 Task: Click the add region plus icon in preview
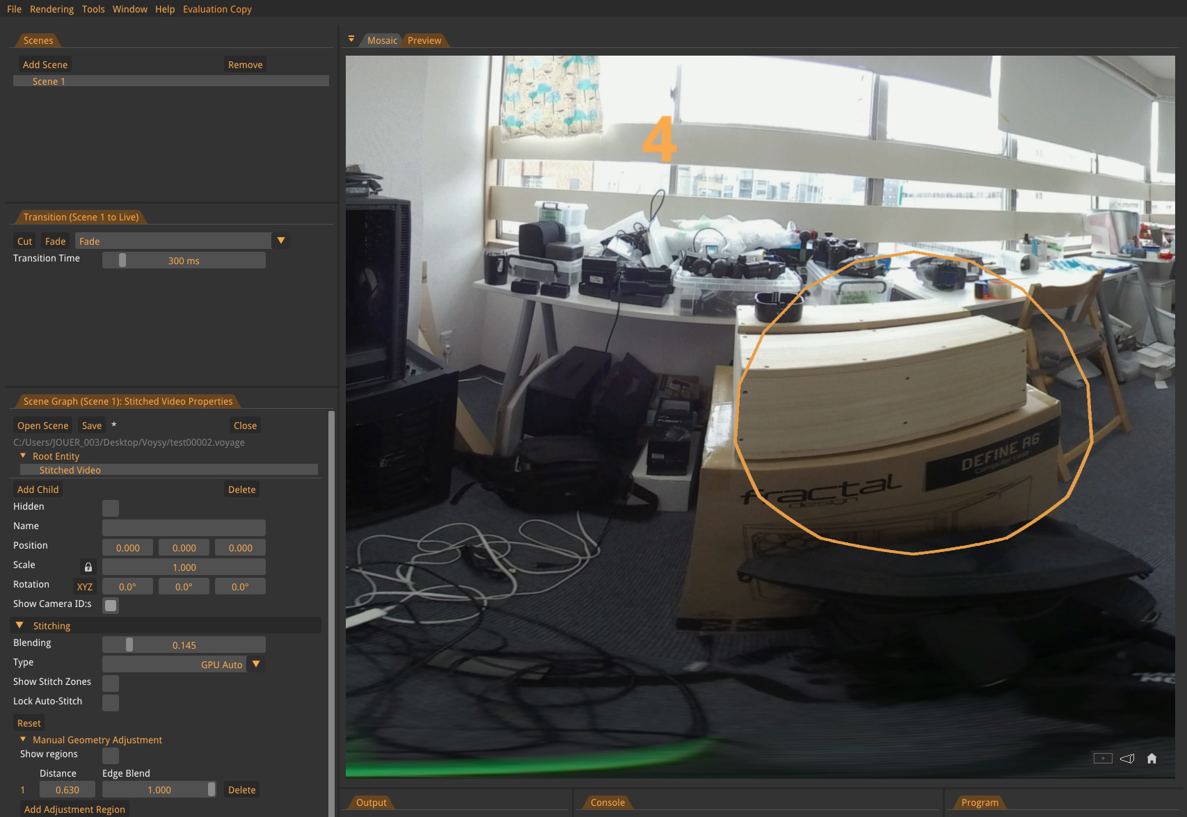(x=1103, y=758)
